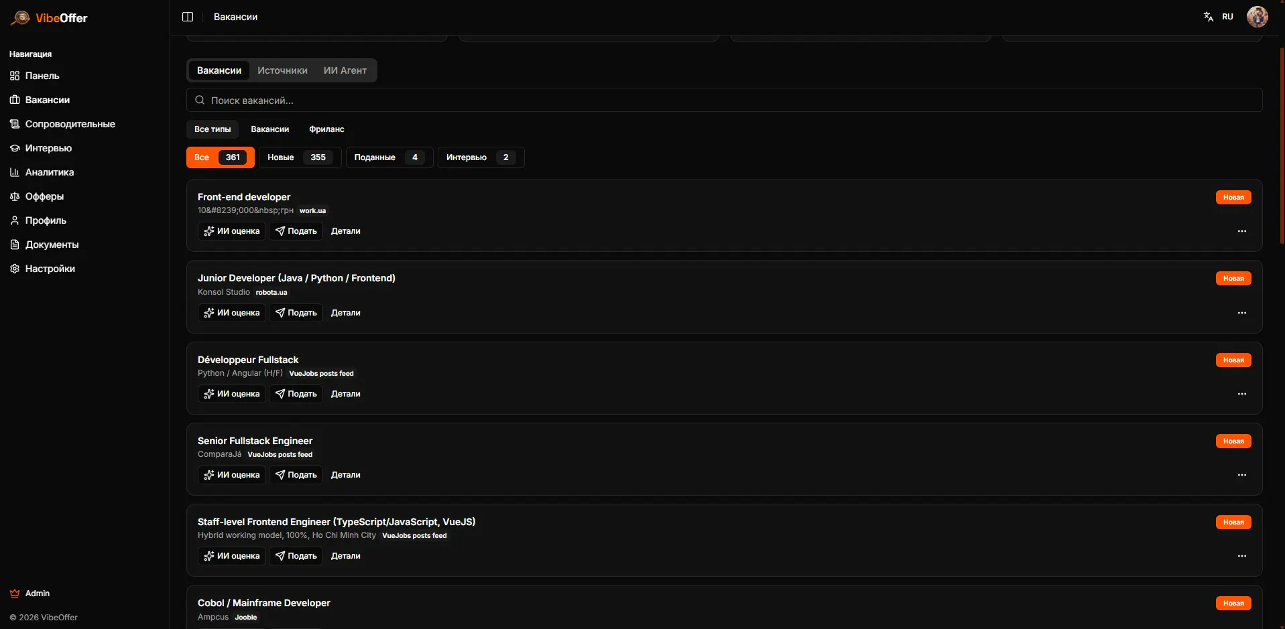The width and height of the screenshot is (1285, 629).
Task: Click the work.ua source tag
Action: pyautogui.click(x=312, y=210)
